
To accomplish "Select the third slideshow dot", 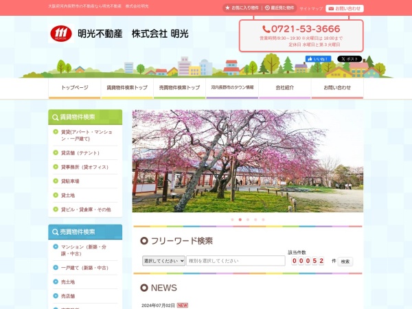I will click(248, 220).
